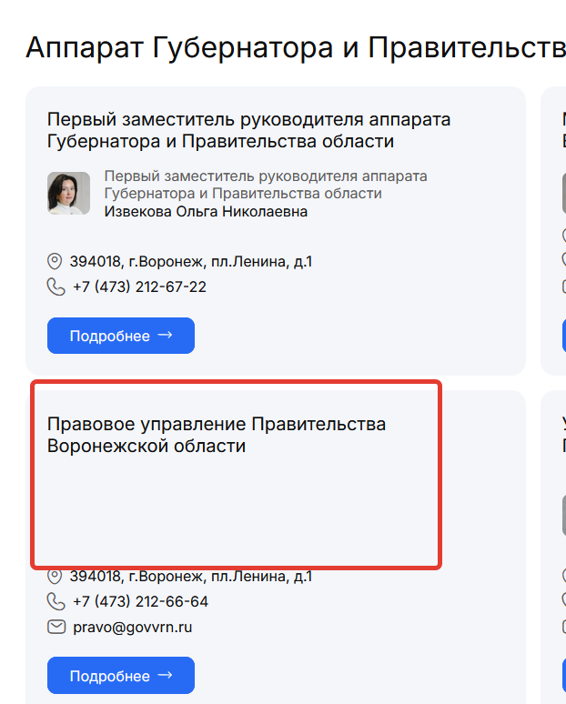Click the address in the Правовое управление card

(191, 577)
